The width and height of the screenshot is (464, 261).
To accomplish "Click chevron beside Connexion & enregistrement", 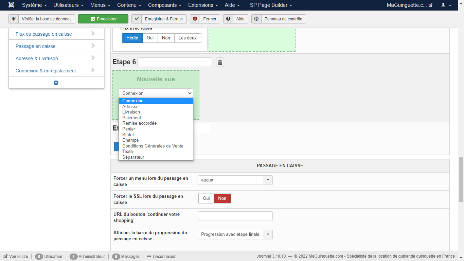I will 93,70.
